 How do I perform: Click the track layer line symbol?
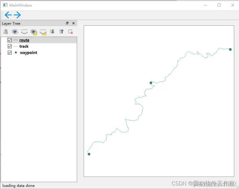click(x=16, y=46)
